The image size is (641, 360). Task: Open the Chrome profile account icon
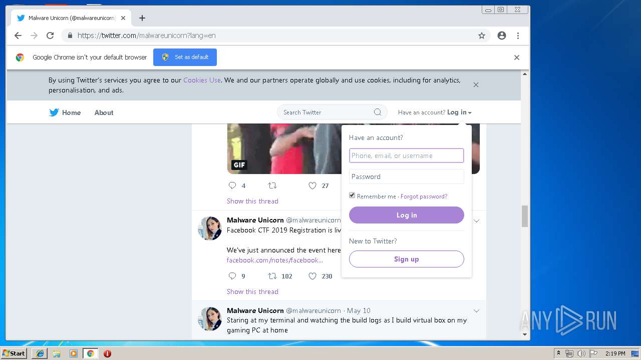tap(502, 35)
